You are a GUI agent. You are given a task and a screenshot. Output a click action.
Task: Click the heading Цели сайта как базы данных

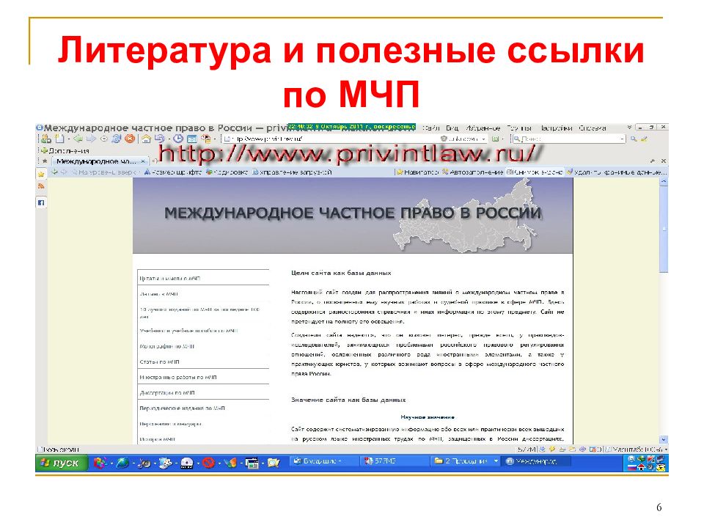click(x=341, y=273)
